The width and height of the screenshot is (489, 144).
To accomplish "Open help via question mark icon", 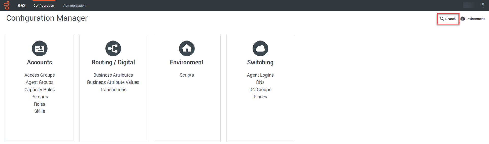I will pyautogui.click(x=483, y=5).
